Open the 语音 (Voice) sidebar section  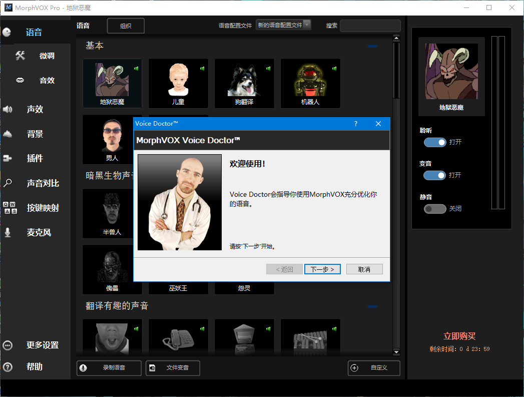coord(34,33)
